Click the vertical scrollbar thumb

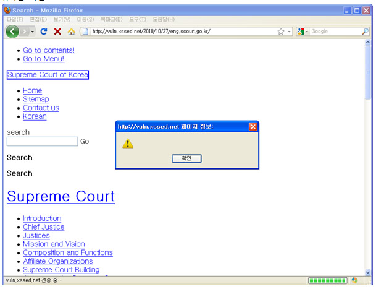click(x=367, y=72)
